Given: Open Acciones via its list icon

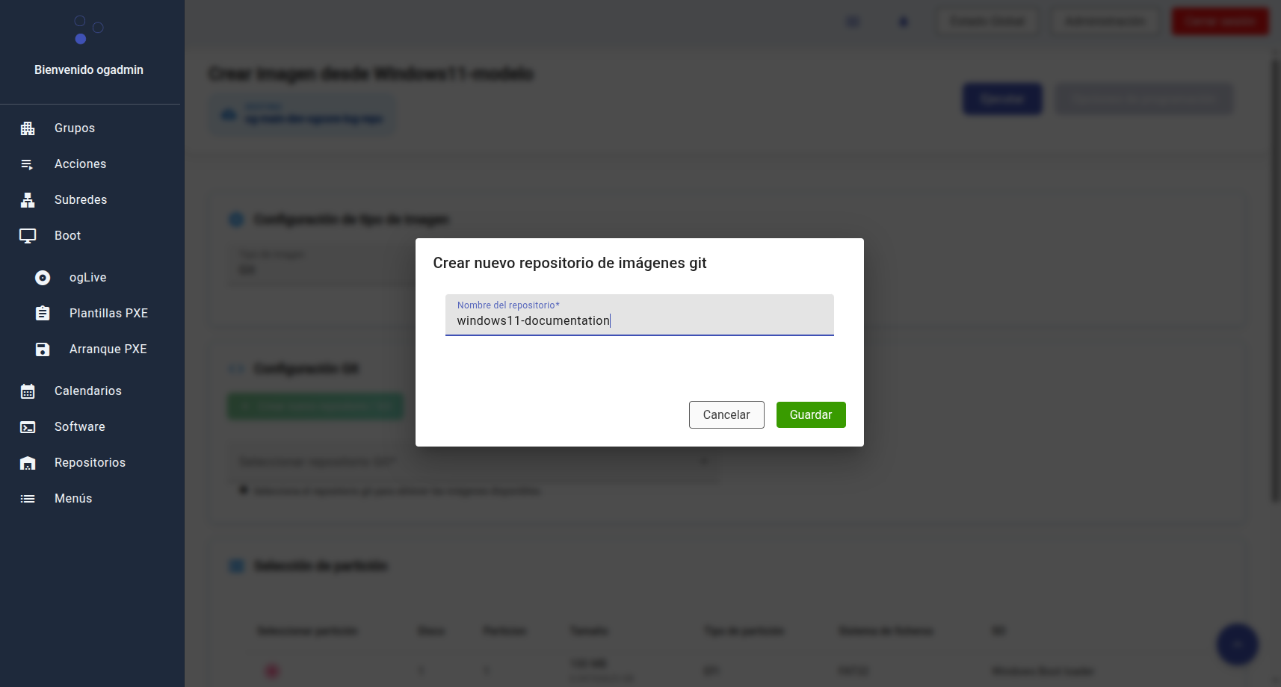Looking at the screenshot, I should coord(28,164).
